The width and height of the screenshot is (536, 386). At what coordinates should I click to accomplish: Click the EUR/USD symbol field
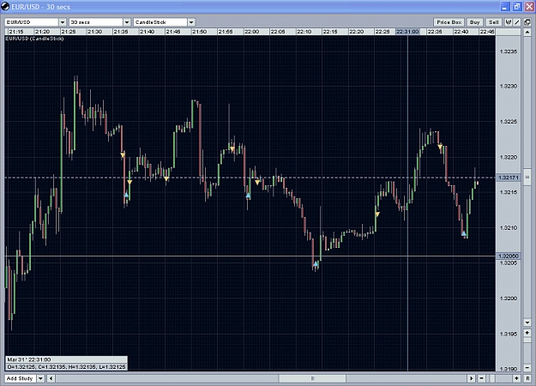coord(32,22)
